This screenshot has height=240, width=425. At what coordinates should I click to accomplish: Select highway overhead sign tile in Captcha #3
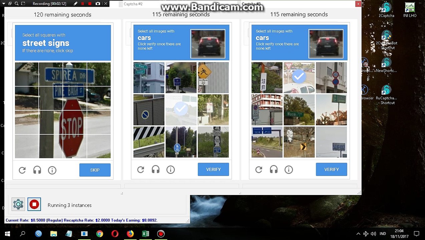267,142
